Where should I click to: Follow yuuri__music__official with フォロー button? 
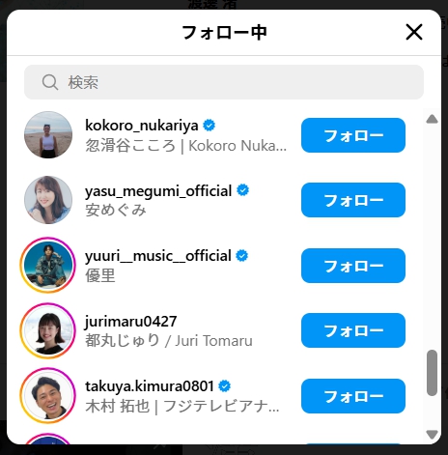pyautogui.click(x=353, y=266)
